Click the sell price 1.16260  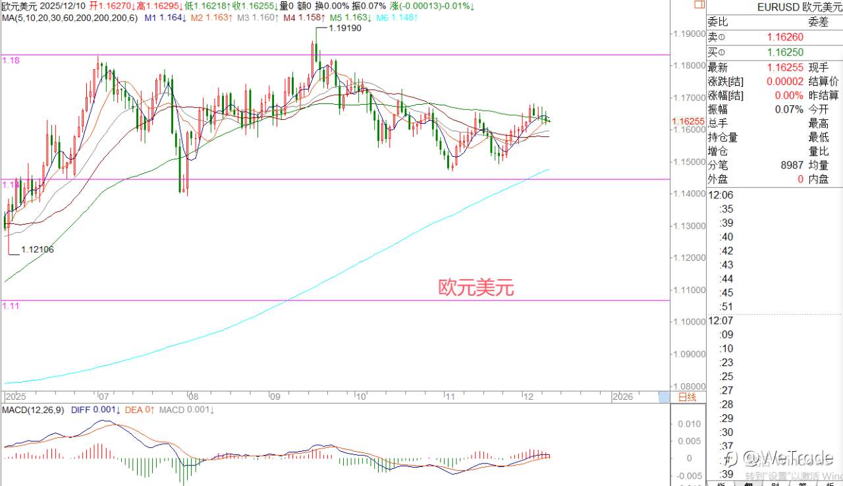[785, 37]
